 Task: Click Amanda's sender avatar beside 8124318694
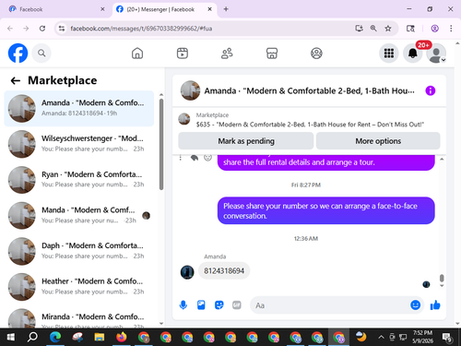pos(187,272)
